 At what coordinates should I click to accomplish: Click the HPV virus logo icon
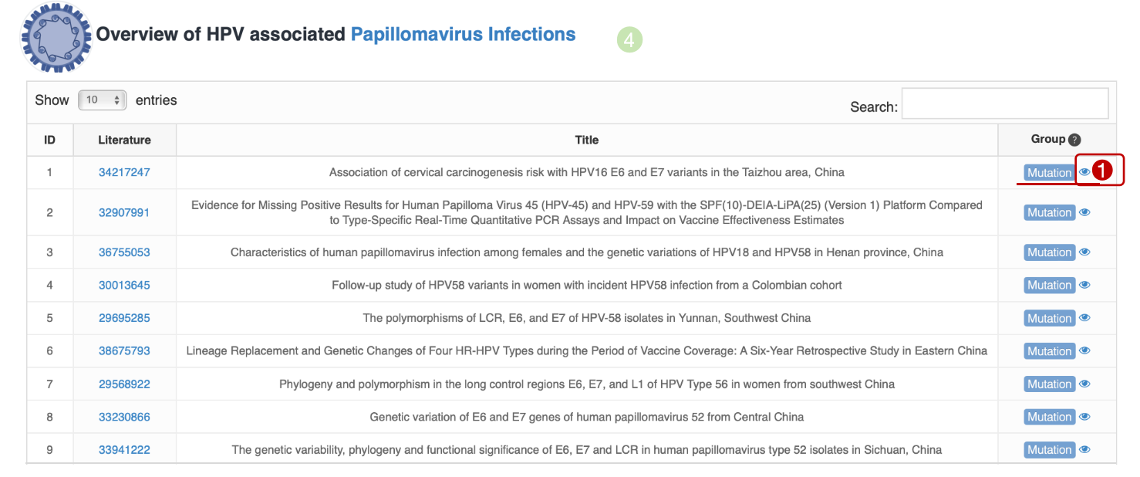pos(55,38)
